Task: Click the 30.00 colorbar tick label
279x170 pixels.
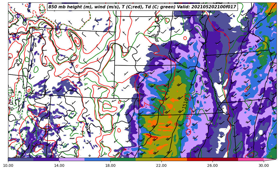Action: (264, 165)
